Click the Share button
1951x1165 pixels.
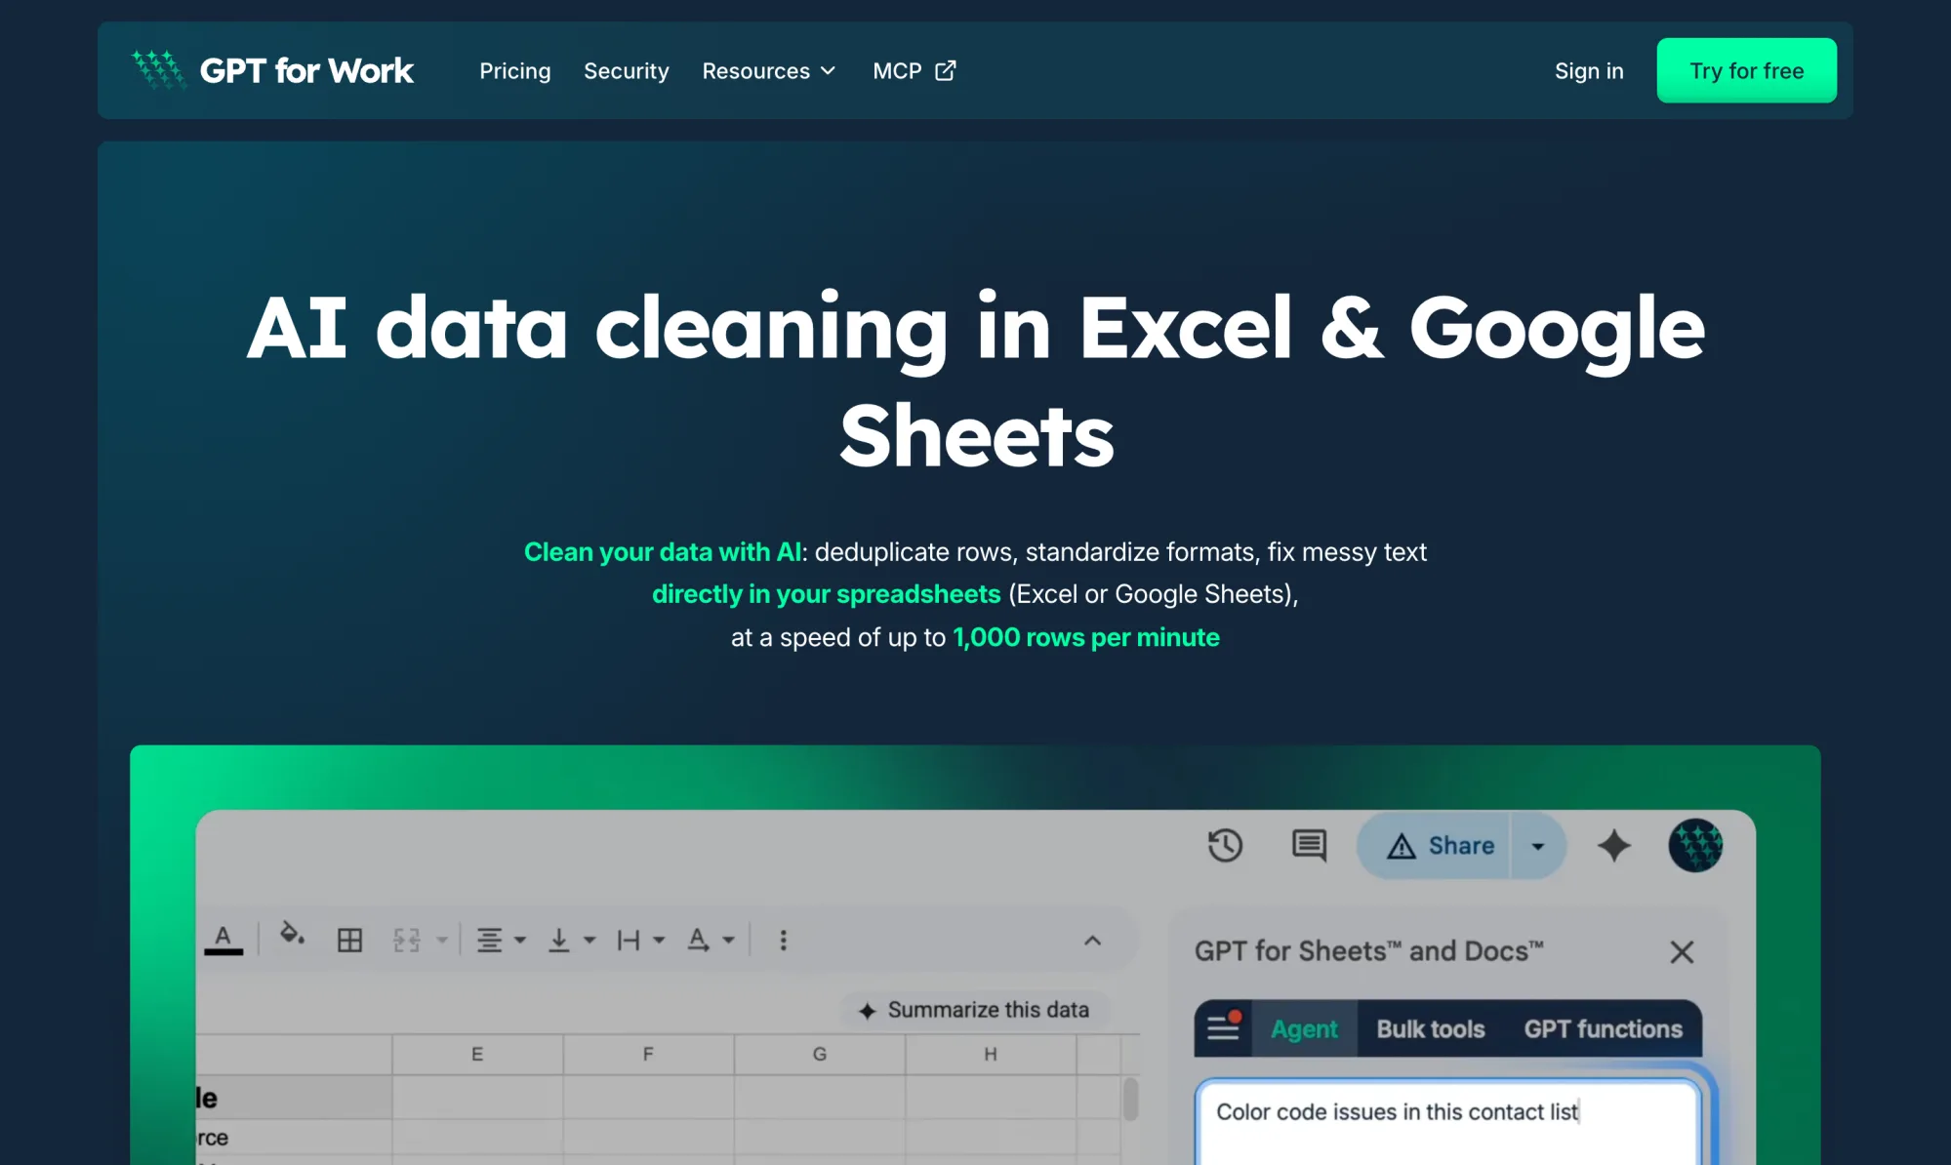[x=1436, y=845]
